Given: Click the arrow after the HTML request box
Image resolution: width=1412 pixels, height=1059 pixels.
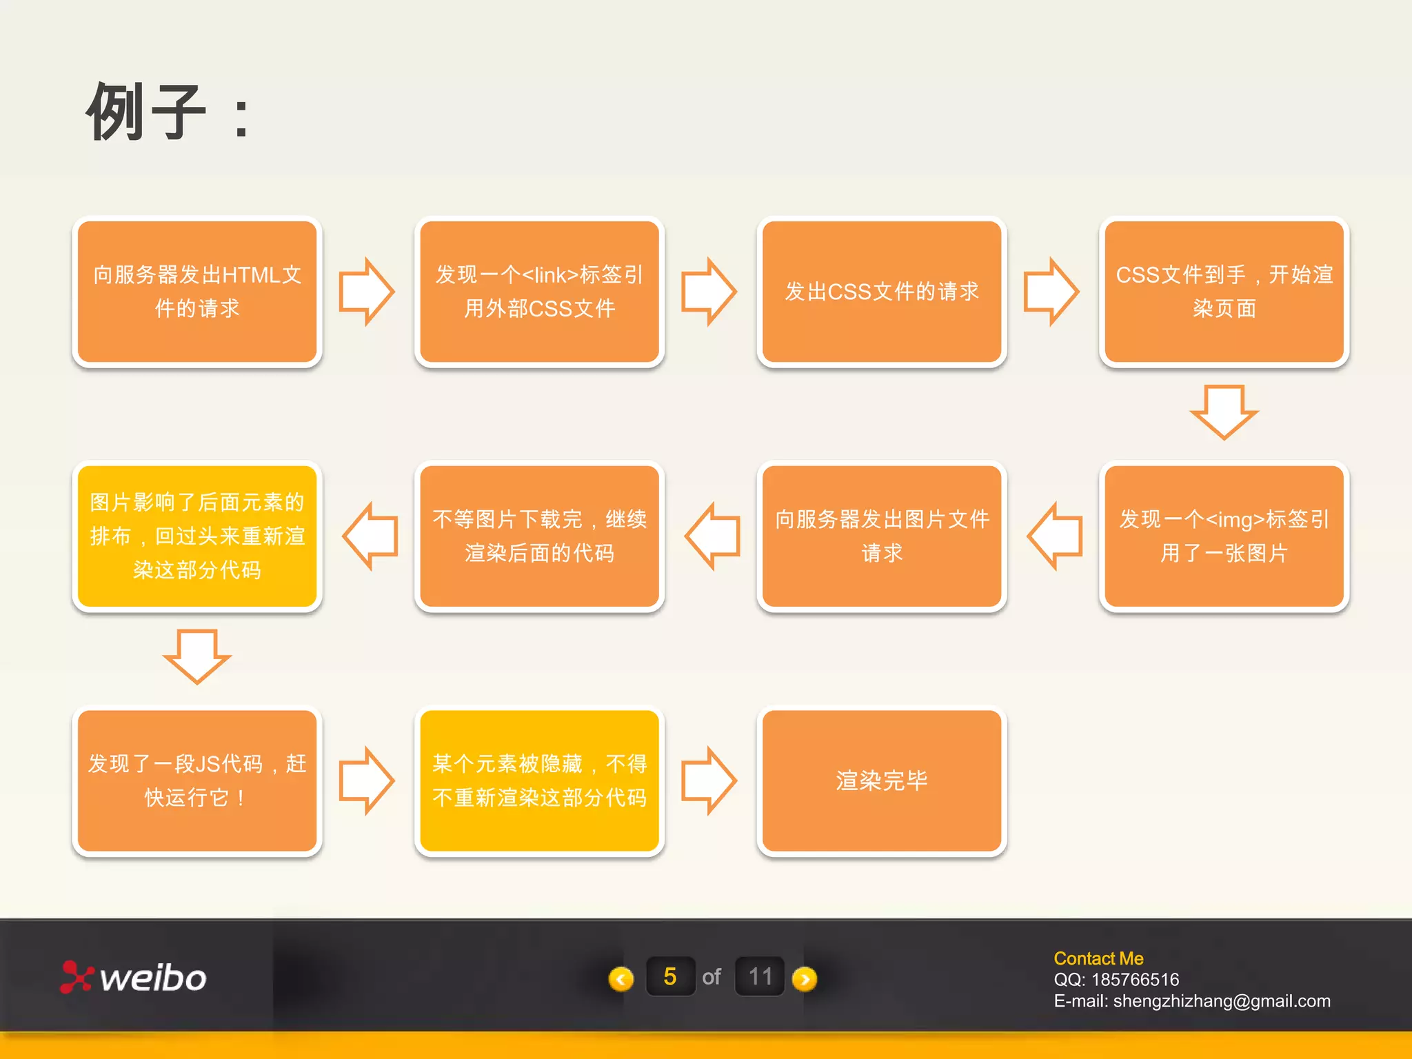Looking at the screenshot, I should 367,292.
